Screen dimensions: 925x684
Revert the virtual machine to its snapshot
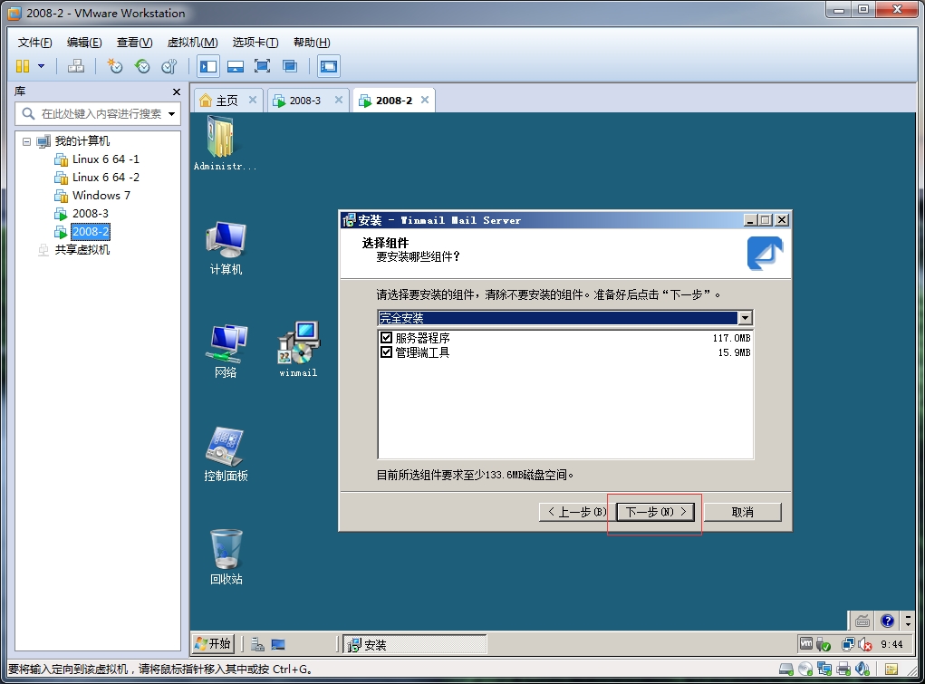pos(142,66)
